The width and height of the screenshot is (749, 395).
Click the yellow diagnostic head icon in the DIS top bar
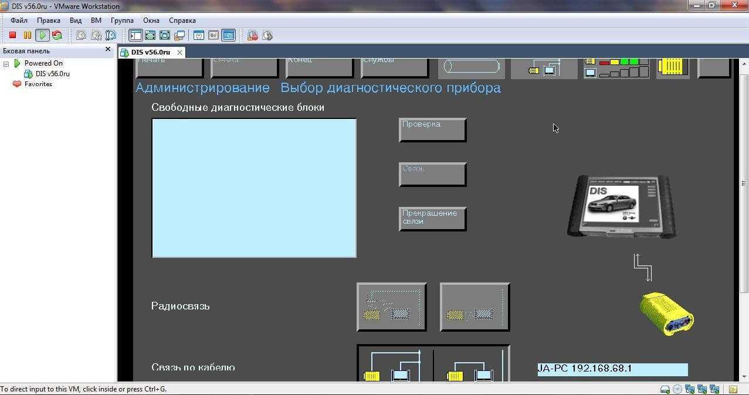coord(672,67)
